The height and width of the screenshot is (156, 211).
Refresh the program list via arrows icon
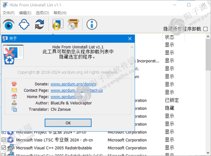pos(40,24)
